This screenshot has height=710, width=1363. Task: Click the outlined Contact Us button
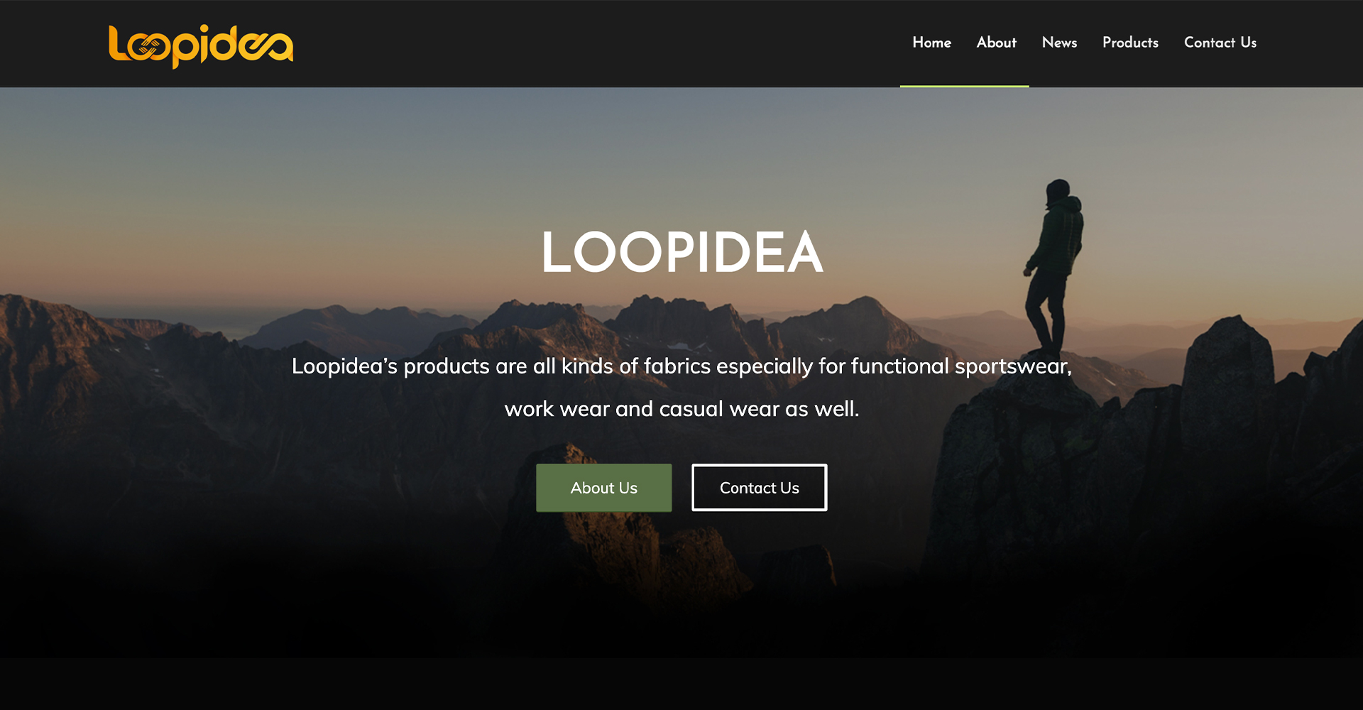click(759, 488)
